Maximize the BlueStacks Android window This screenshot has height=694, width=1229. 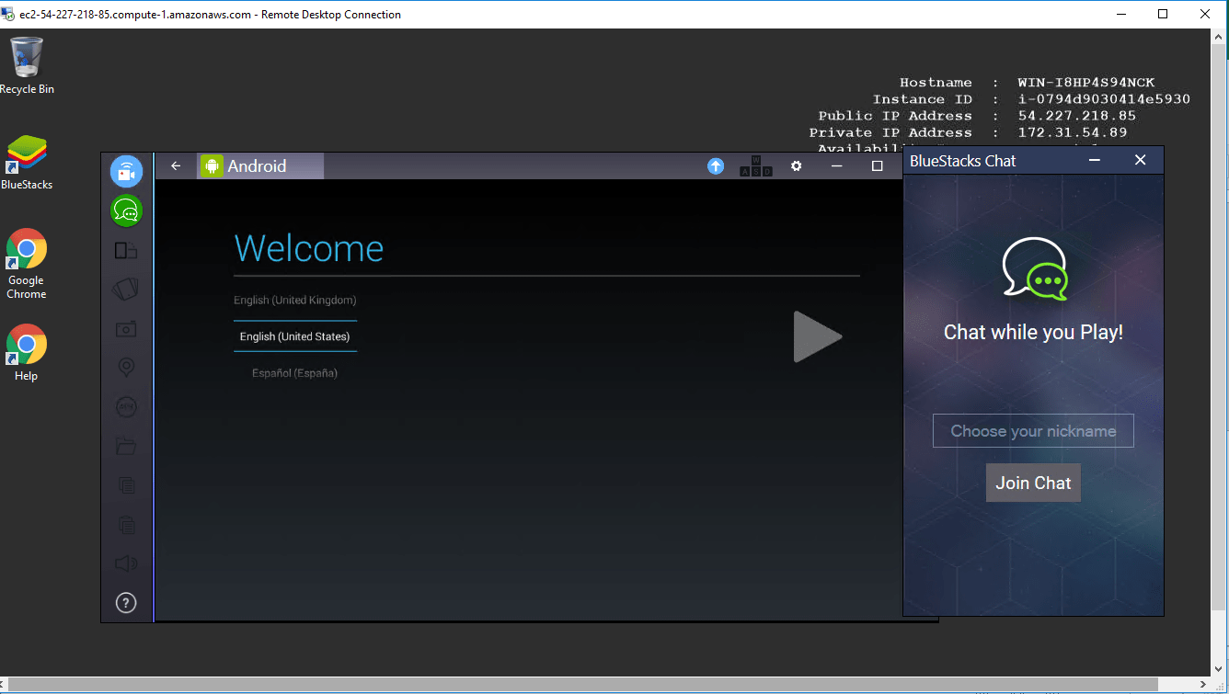click(x=877, y=166)
